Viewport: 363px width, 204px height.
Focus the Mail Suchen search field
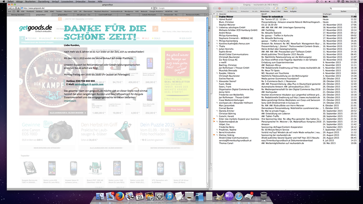coord(344,8)
